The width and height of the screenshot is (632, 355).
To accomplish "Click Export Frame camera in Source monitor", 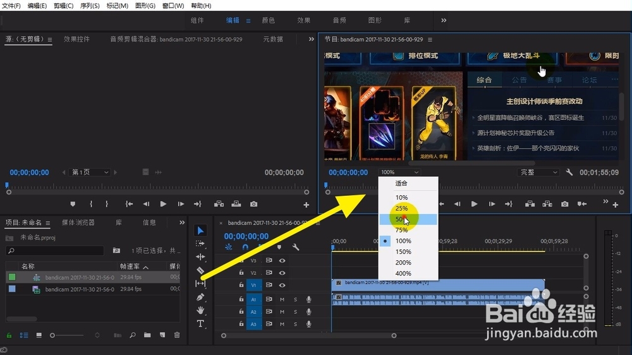I will [253, 204].
